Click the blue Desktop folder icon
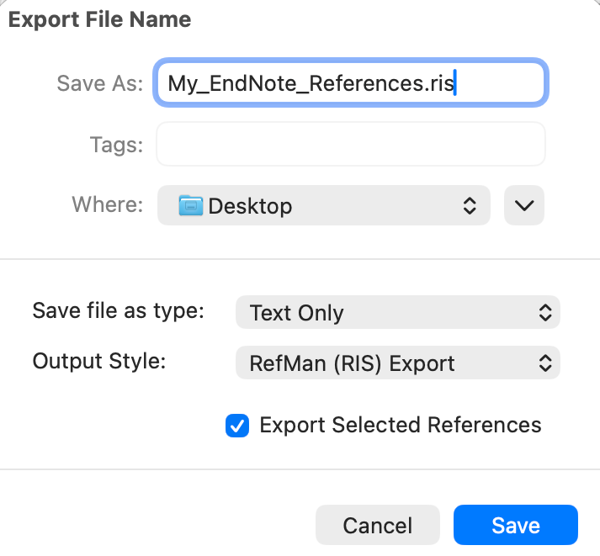The image size is (600, 556). coord(191,205)
